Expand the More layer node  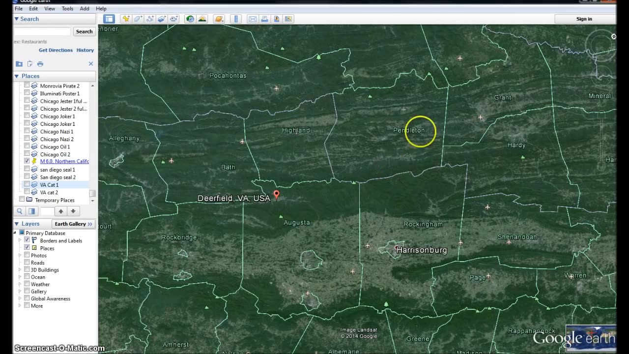point(20,306)
